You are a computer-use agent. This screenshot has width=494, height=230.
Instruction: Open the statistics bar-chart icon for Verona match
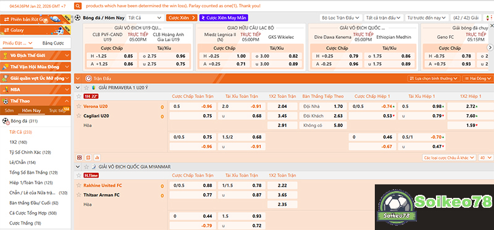97,157
